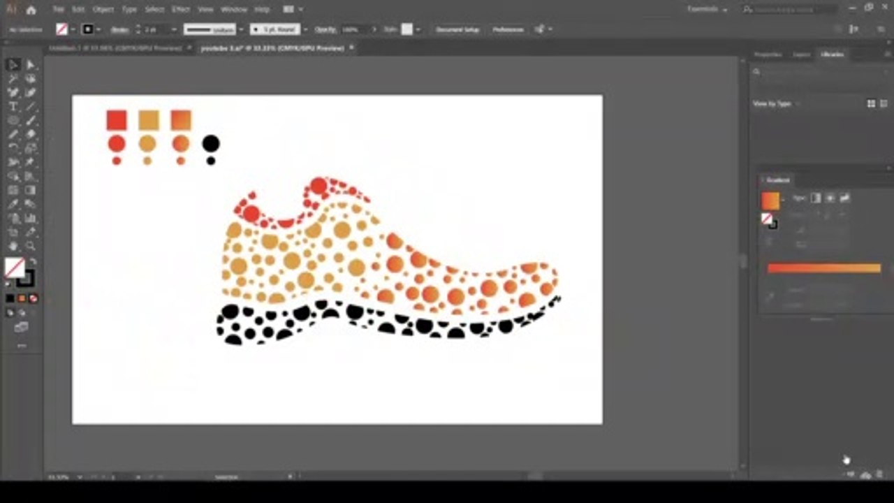
Task: Reset to default fill and stroke
Action: pyautogui.click(x=9, y=284)
